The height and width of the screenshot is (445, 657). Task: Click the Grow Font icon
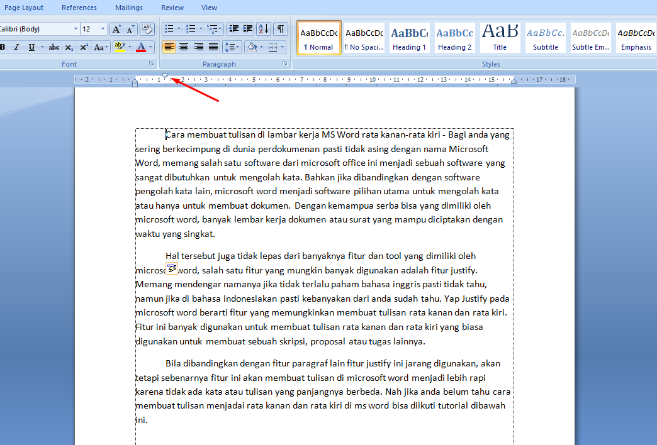point(116,29)
